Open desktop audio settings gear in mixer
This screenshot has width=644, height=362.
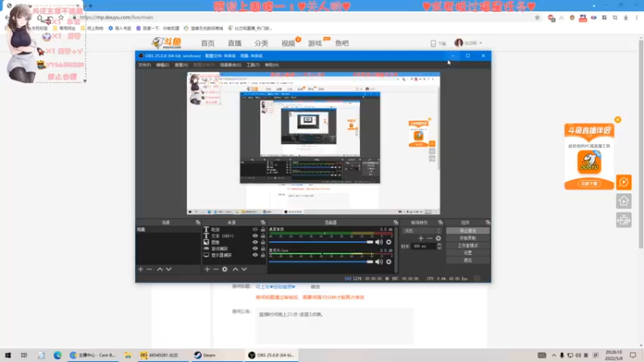[x=389, y=242]
